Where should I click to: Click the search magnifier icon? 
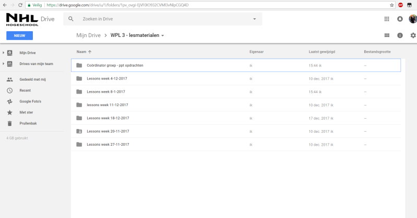(x=71, y=19)
